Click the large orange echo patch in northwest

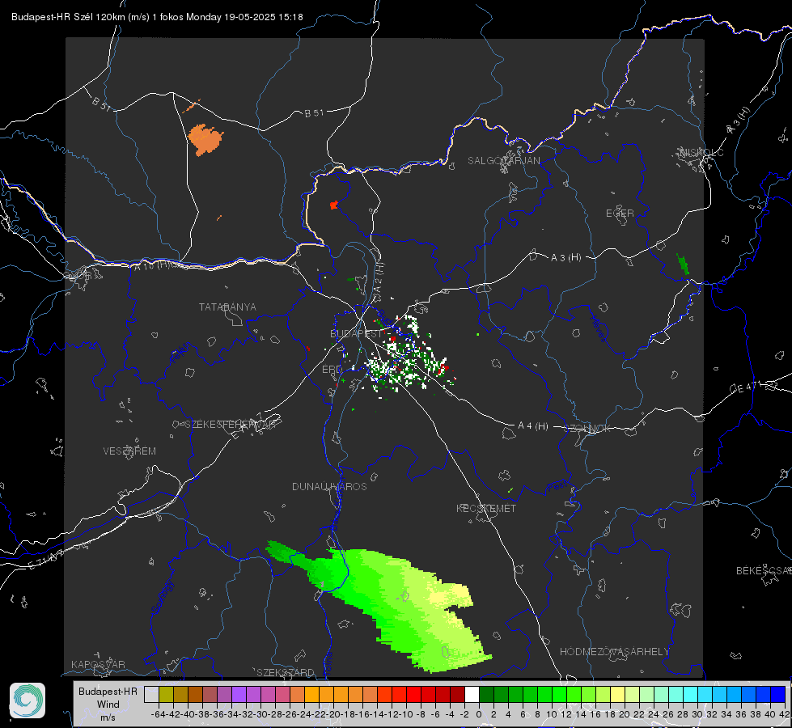pyautogui.click(x=205, y=139)
